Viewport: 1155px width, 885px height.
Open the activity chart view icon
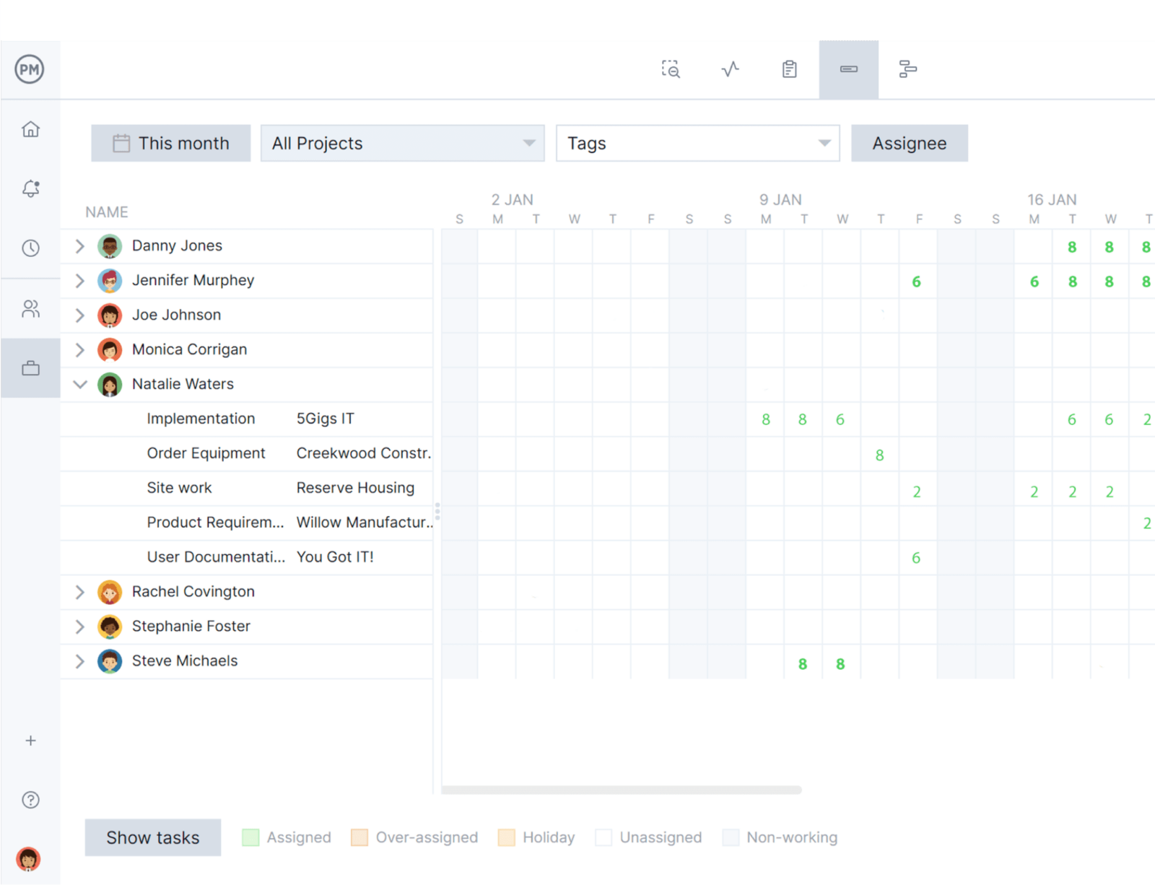pyautogui.click(x=730, y=69)
